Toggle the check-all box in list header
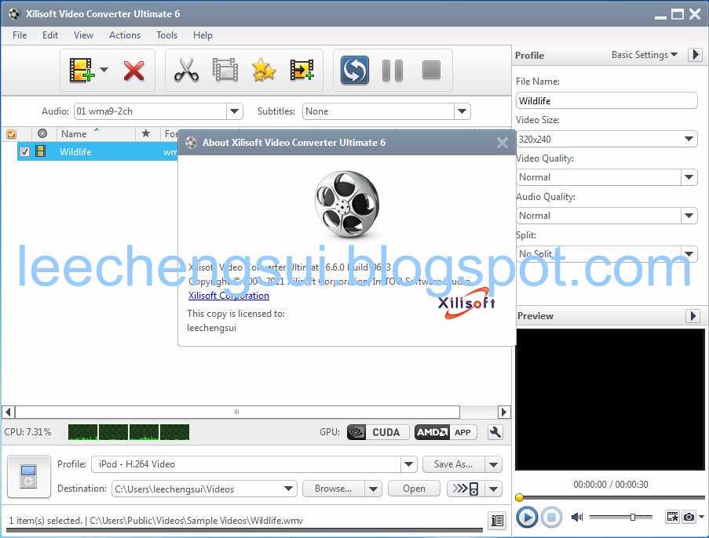Viewport: 709px width, 538px height. 11,134
